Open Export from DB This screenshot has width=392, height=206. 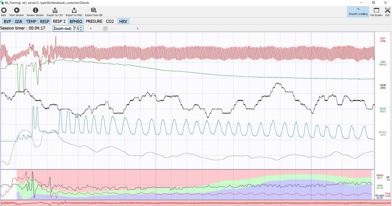click(x=93, y=11)
